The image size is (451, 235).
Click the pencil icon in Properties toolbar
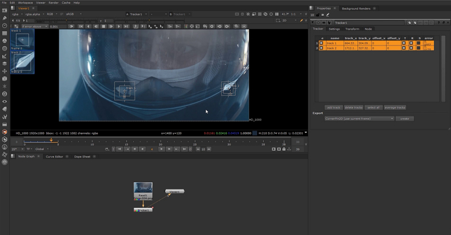328,15
